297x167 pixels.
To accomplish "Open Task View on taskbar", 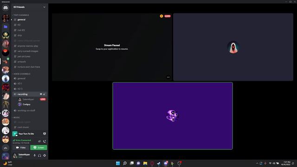I will click(x=132, y=163).
